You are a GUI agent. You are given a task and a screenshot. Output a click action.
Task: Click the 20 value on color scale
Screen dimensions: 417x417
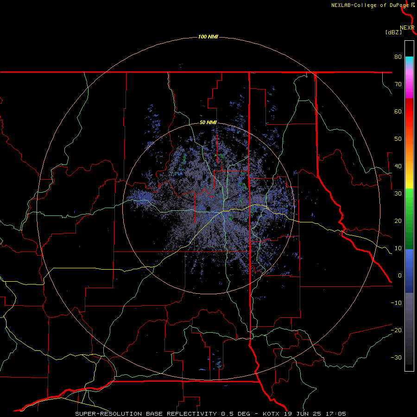(x=398, y=221)
